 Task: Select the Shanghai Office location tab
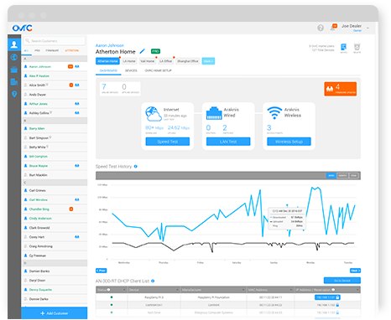coord(188,61)
